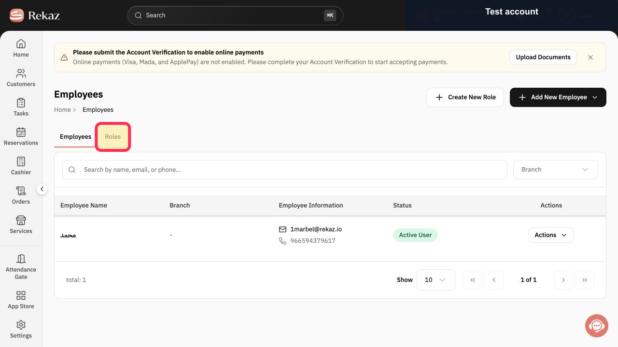Open the Tasks sidebar icon

[21, 103]
